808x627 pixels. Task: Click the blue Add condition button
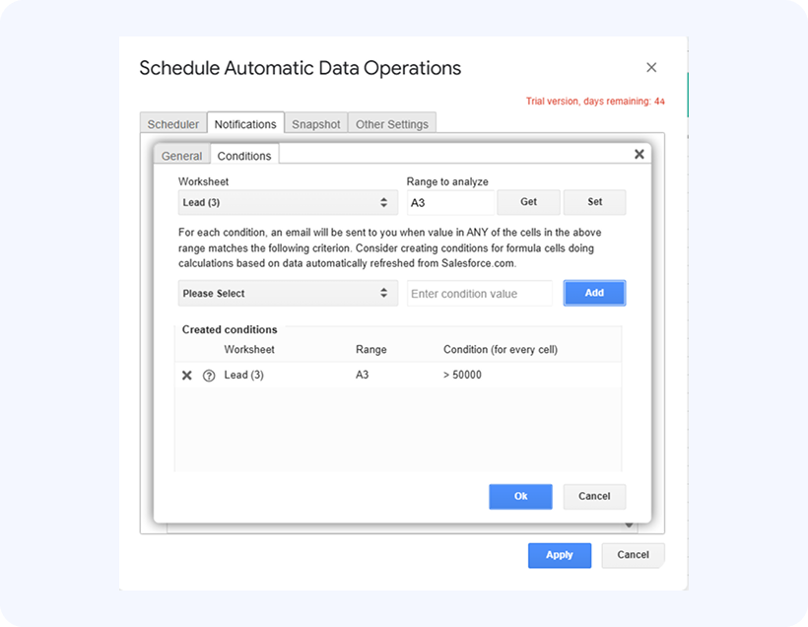point(594,293)
